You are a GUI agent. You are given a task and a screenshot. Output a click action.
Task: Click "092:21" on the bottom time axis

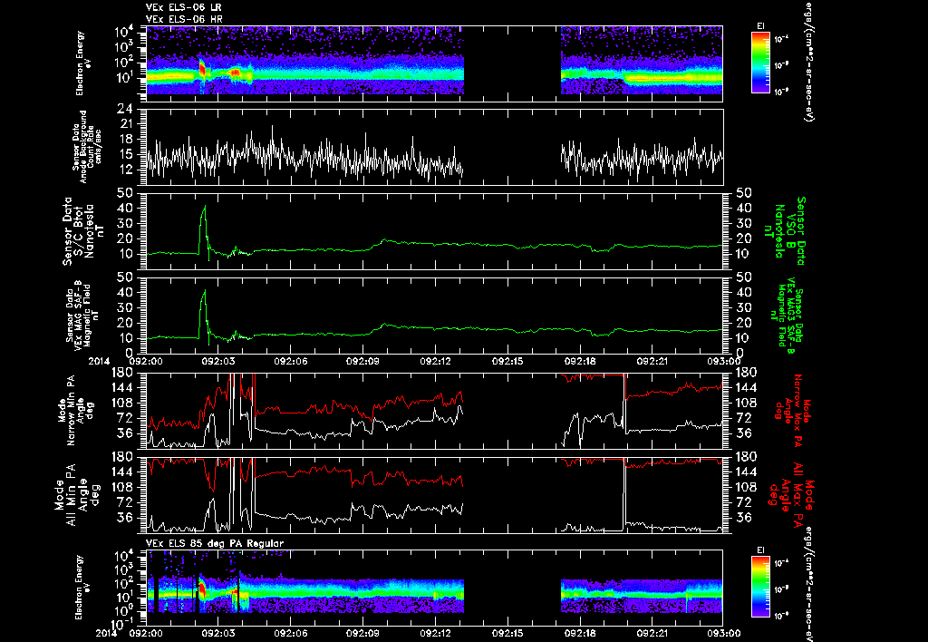(652, 633)
